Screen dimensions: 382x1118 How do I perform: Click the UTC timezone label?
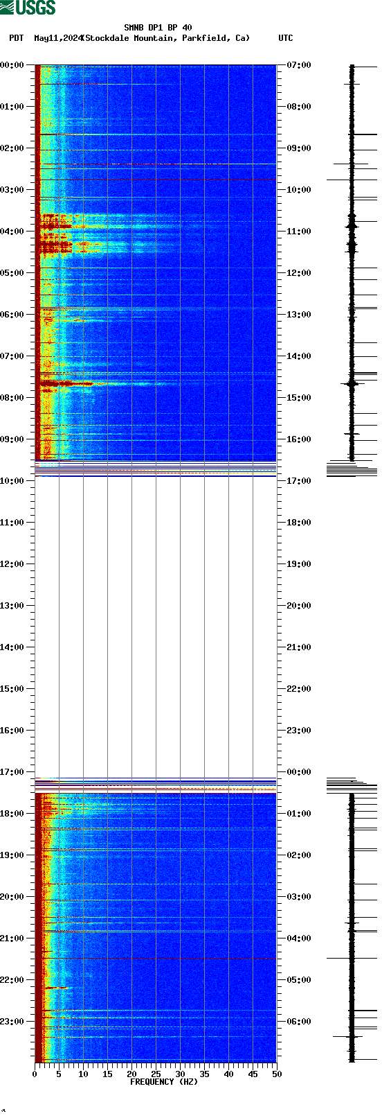pyautogui.click(x=286, y=38)
